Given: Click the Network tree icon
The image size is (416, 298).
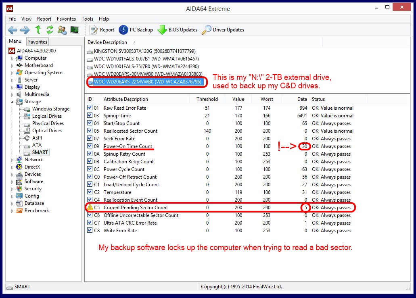Looking at the screenshot, I should [x=19, y=160].
